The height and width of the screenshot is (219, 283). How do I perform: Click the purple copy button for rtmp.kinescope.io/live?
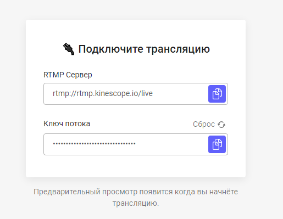point(217,94)
